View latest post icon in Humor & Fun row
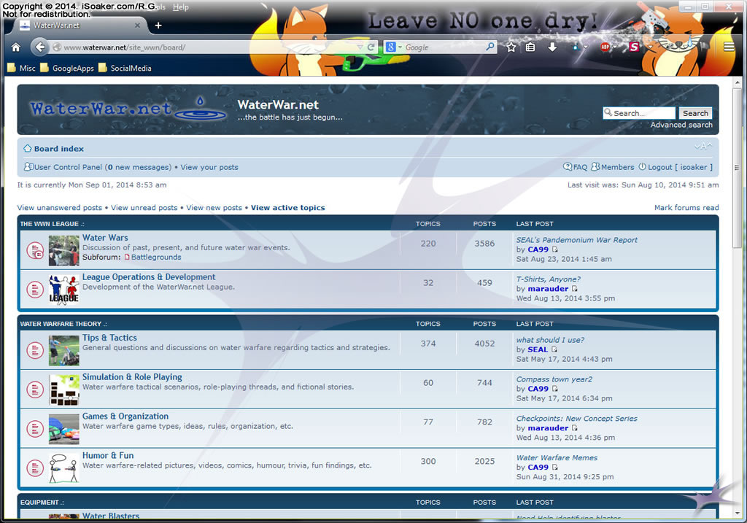This screenshot has width=747, height=523. (x=554, y=468)
